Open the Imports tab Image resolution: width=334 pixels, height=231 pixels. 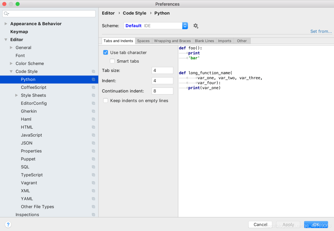point(225,41)
